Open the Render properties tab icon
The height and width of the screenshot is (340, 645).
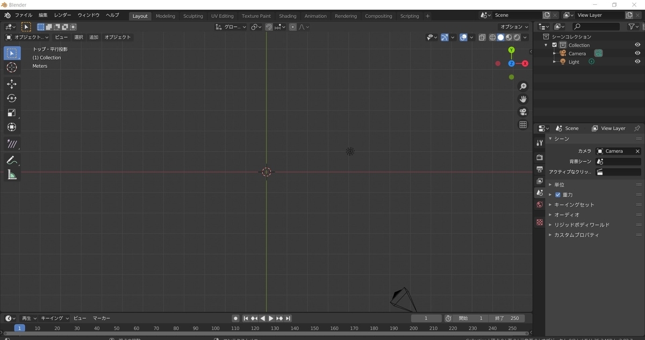click(x=540, y=157)
